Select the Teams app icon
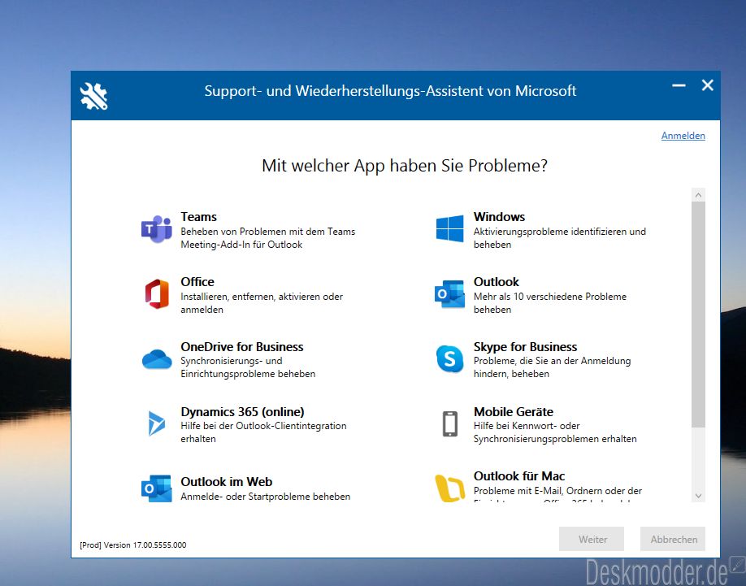This screenshot has height=586, width=746. pos(157,229)
